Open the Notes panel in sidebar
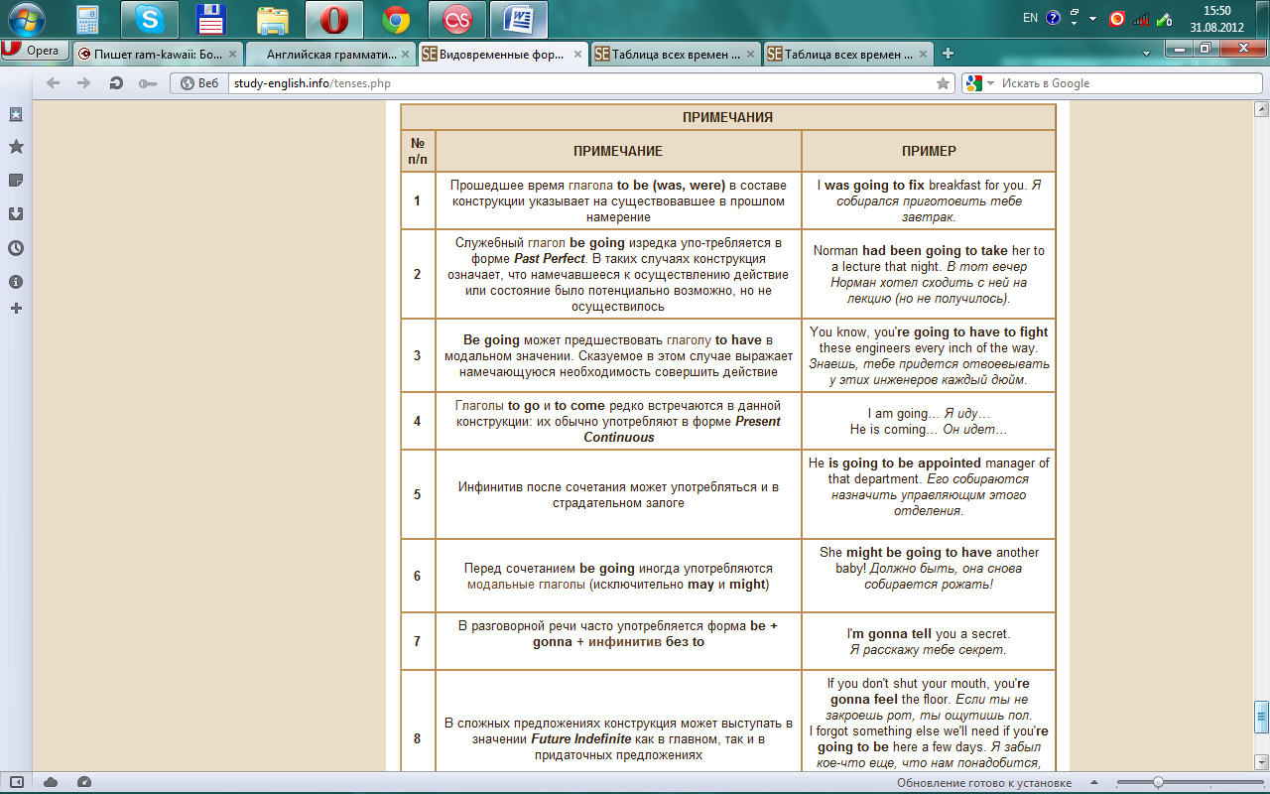Viewport: 1270px width, 794px height. click(16, 181)
